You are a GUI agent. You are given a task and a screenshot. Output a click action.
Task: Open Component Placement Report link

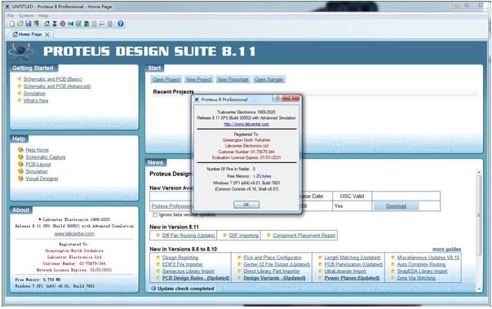coord(304,236)
